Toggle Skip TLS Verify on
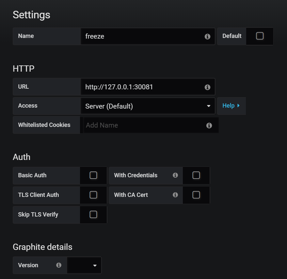The width and height of the screenshot is (287, 279). point(93,215)
